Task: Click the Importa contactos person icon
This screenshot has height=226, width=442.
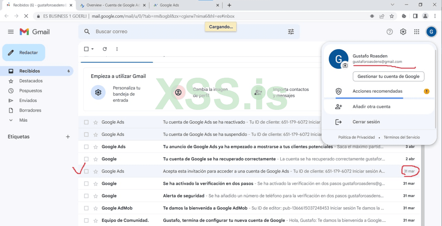Action: [x=258, y=92]
